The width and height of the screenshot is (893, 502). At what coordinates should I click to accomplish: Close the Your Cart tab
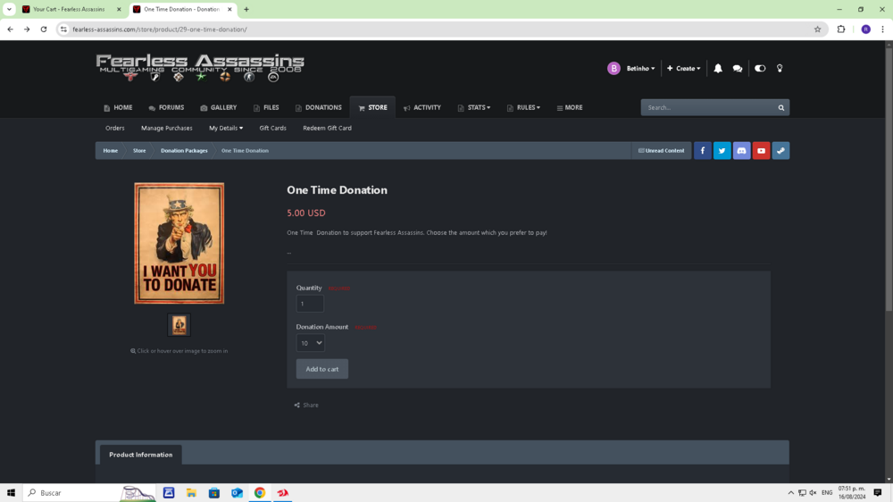[x=119, y=9]
